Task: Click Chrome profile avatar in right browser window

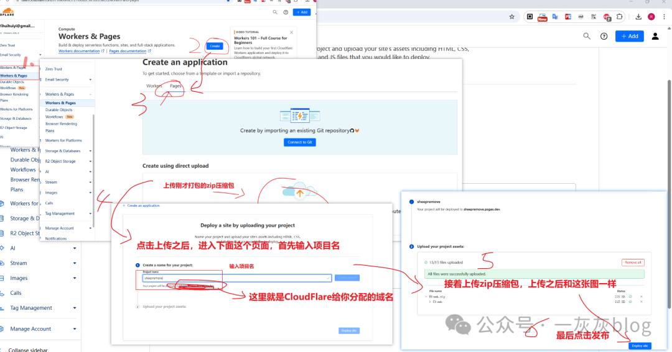Action: point(651,17)
